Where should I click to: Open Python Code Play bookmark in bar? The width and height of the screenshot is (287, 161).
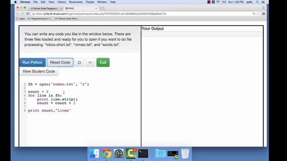point(66,19)
